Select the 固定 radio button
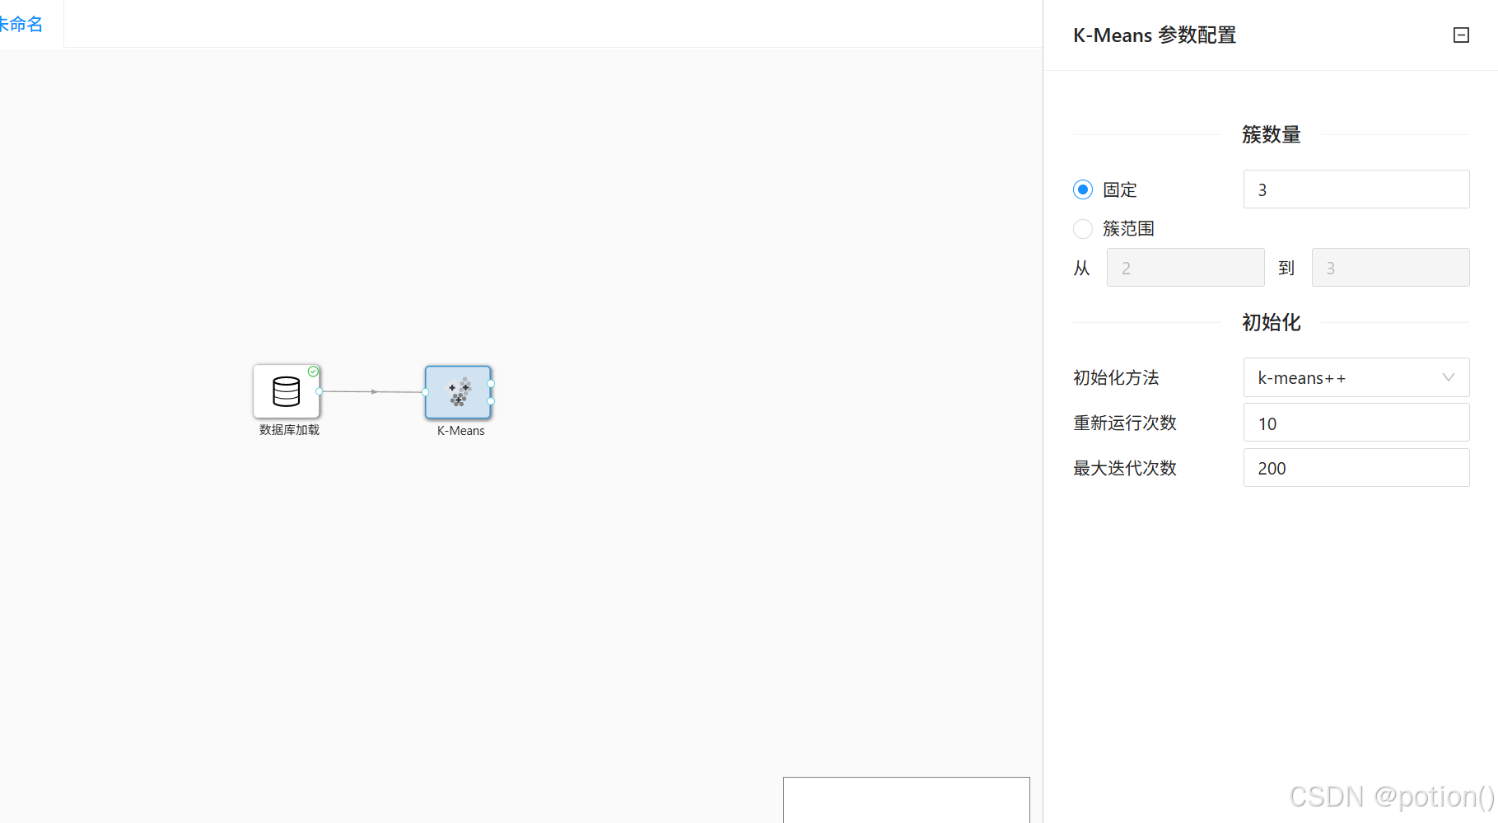Screen dimensions: 1498x823 click(1083, 189)
